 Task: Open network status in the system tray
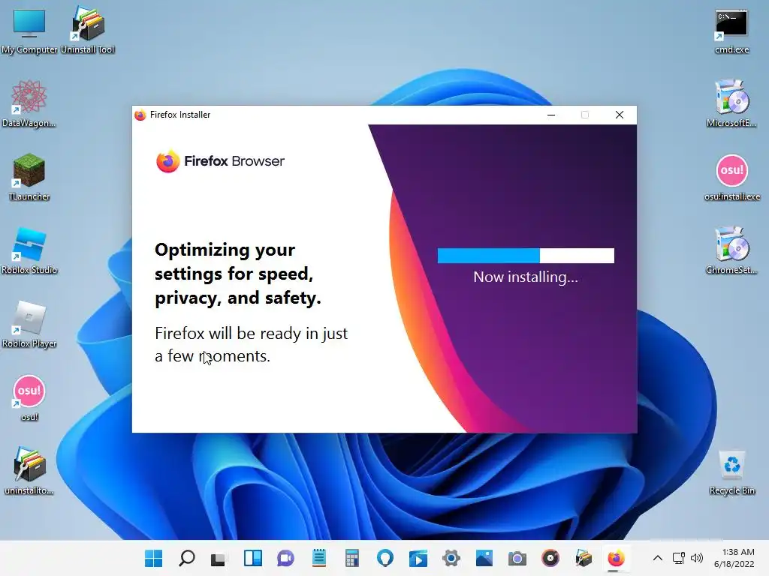pyautogui.click(x=679, y=558)
